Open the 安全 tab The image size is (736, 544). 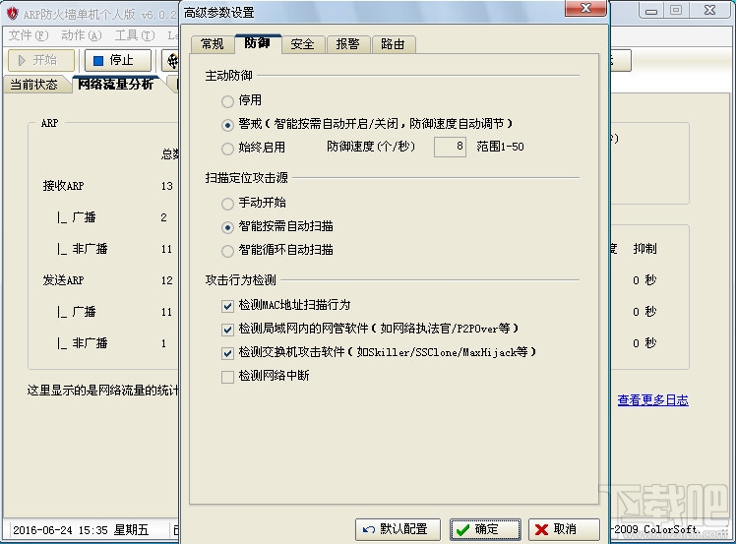click(302, 44)
